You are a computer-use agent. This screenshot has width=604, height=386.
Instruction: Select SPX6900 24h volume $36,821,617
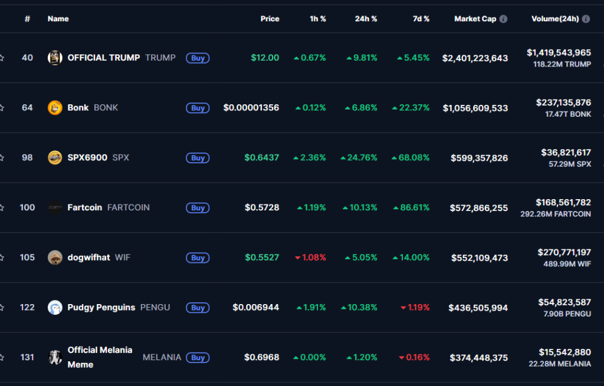566,153
